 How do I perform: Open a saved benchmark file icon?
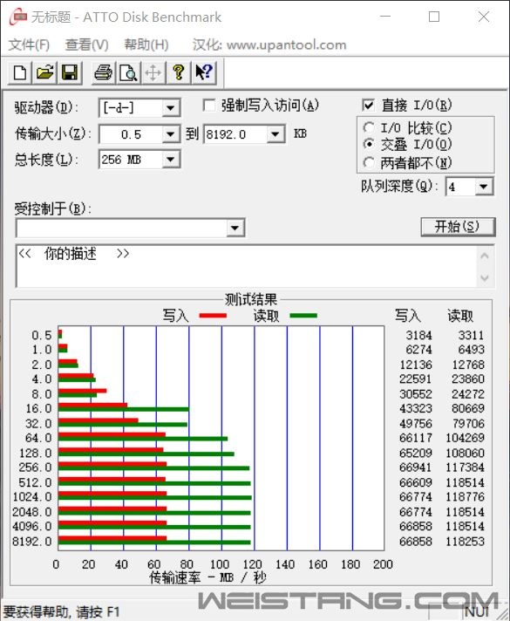[44, 73]
